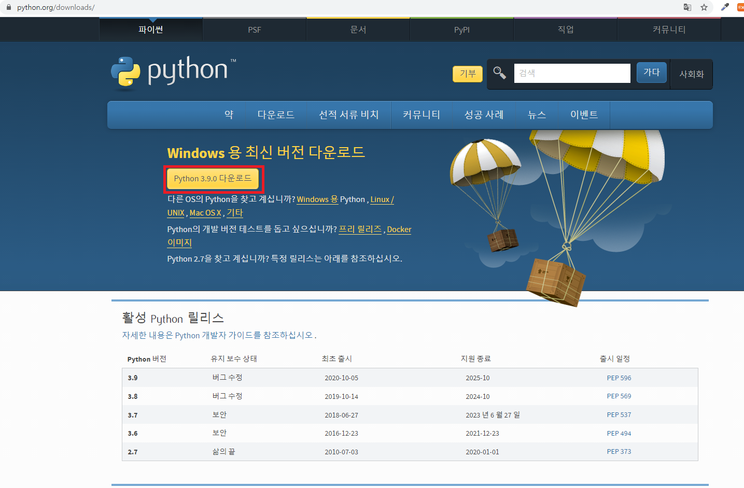Open the PEP 569 link

coord(619,396)
